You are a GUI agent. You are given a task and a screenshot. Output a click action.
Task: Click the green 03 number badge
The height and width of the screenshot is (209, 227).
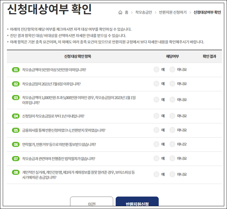point(16,98)
